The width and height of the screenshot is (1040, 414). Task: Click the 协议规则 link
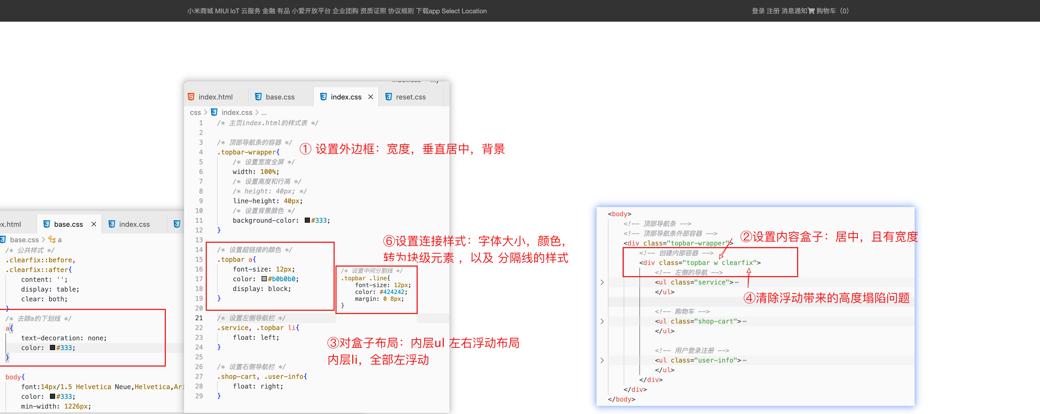tap(401, 11)
